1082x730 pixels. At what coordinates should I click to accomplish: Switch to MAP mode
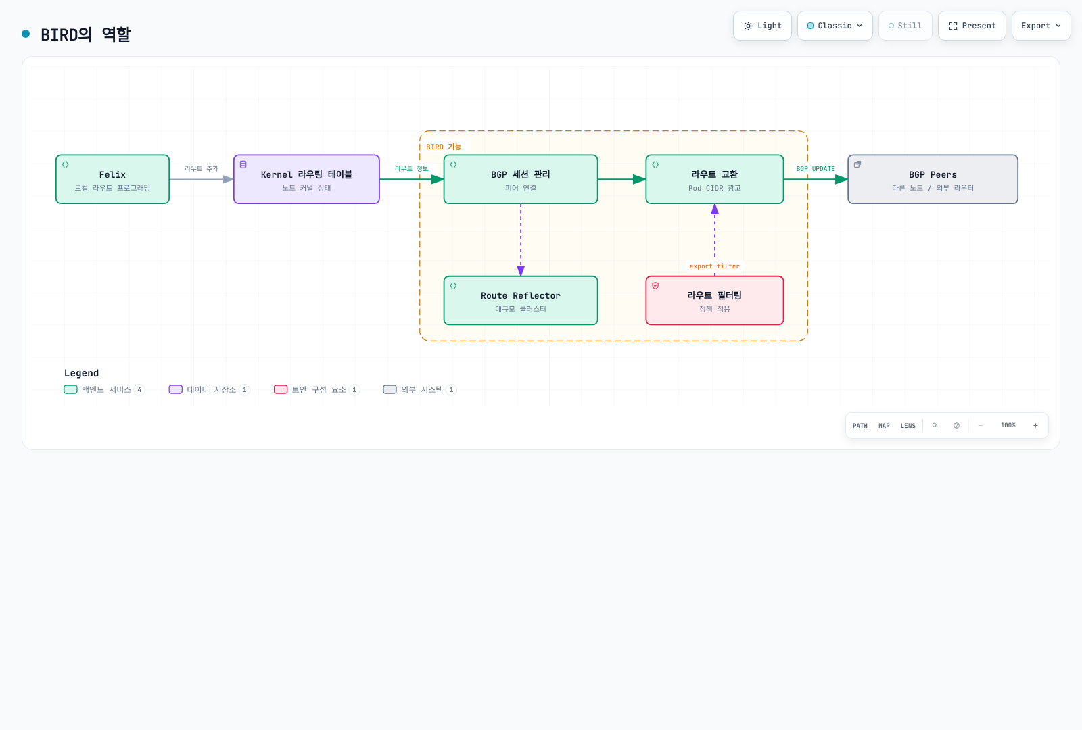(884, 426)
